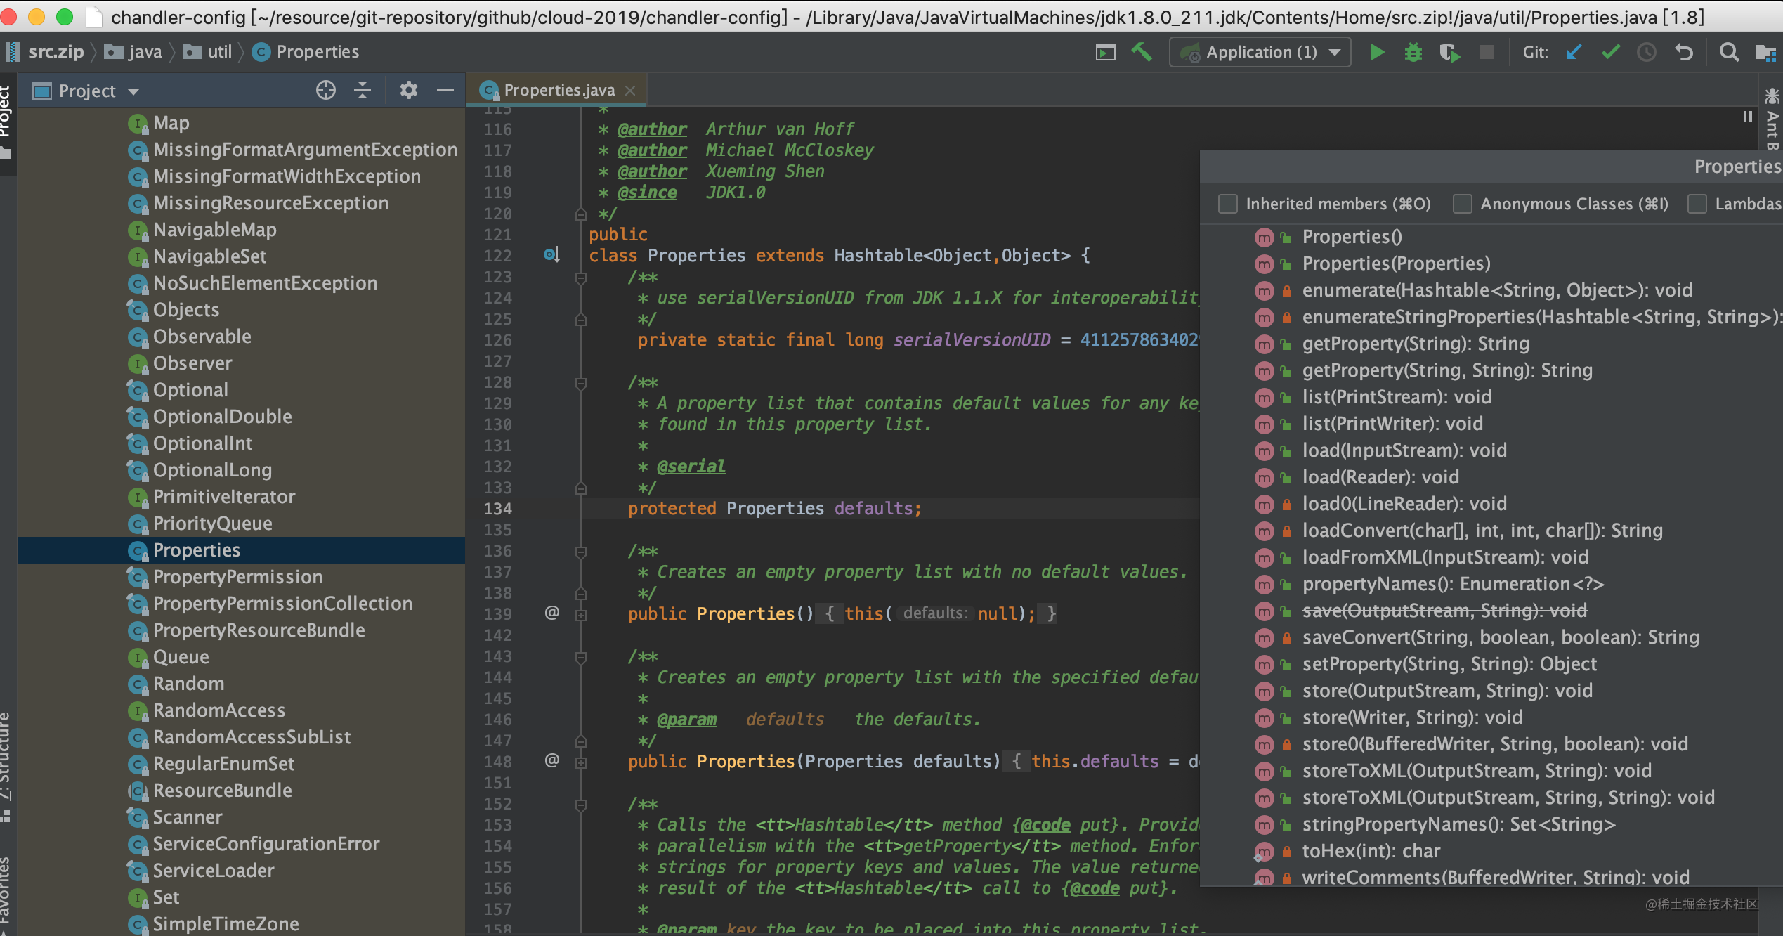Open the Application (1) run configuration dropdown
1783x936 pixels.
tap(1261, 53)
